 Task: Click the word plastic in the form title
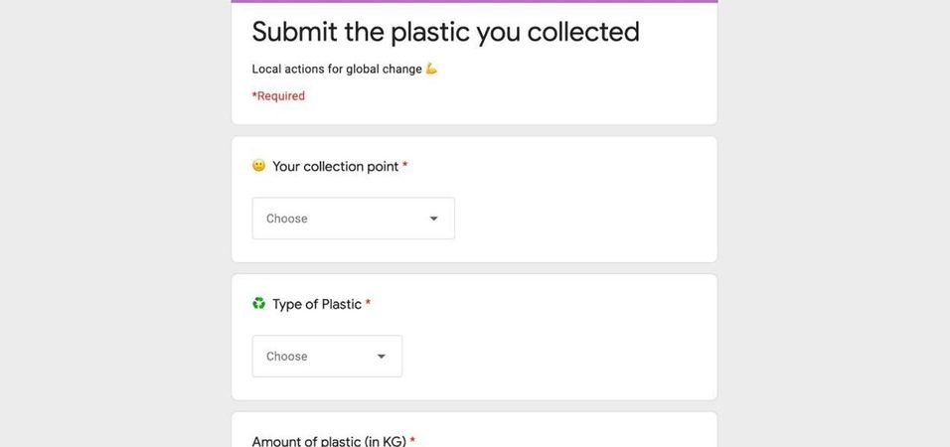pos(430,34)
